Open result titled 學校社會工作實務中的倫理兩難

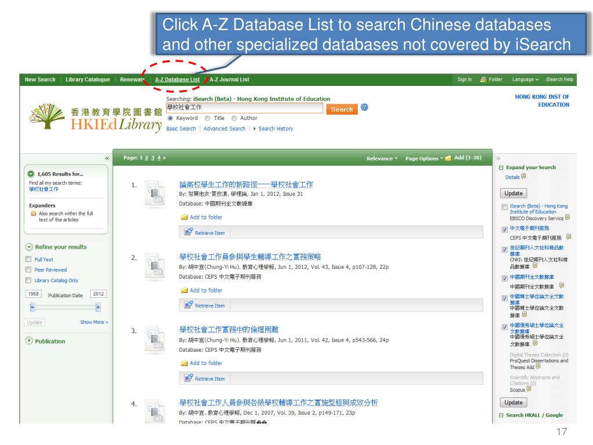229,330
